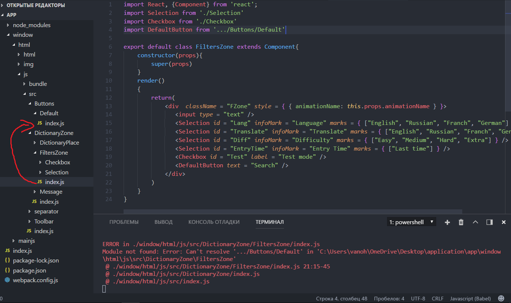Click the 'FiltersZone' class name in code
The width and height of the screenshot is (511, 303).
[215, 47]
